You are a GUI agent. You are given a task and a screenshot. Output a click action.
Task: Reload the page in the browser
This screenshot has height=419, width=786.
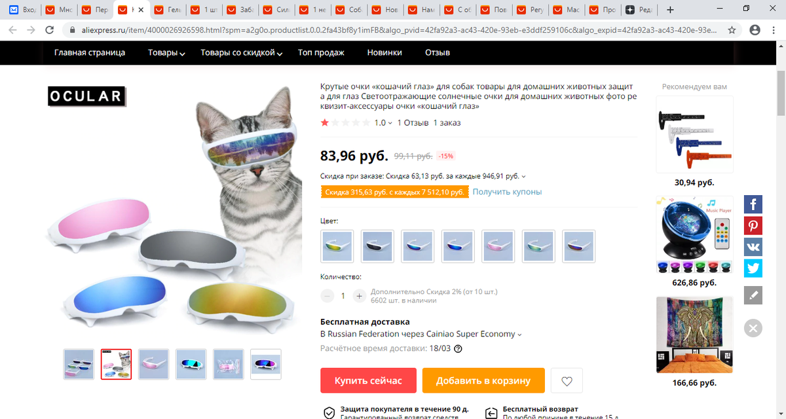[49, 30]
